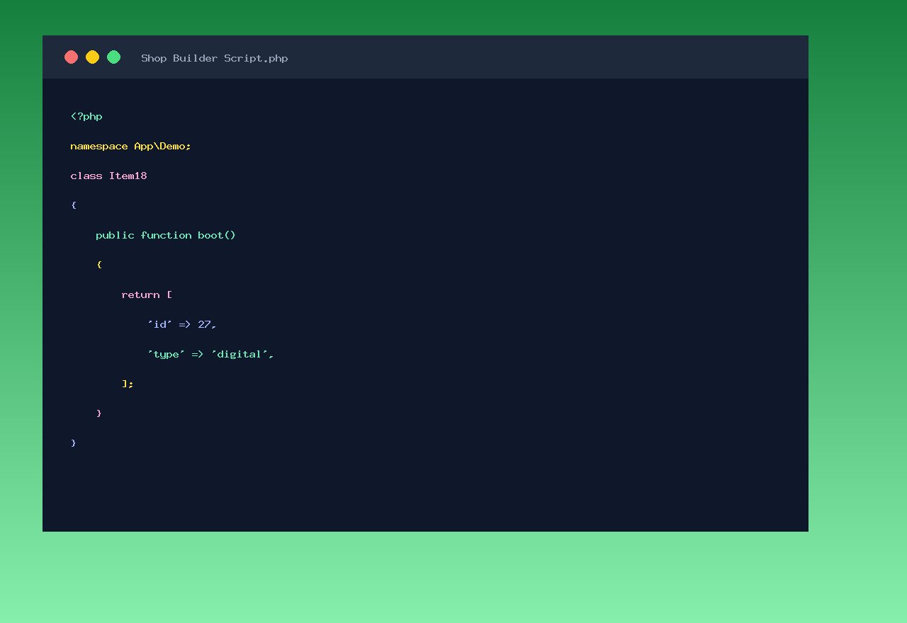Click the pink closing brace of boot()

tap(99, 413)
